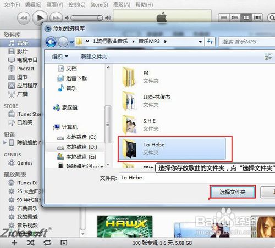Select 电视节目 in iTunes sidebar

click(23, 60)
